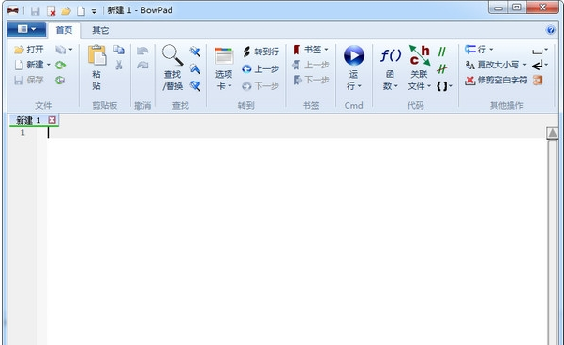Click the green save-all icon below reload

pos(60,81)
